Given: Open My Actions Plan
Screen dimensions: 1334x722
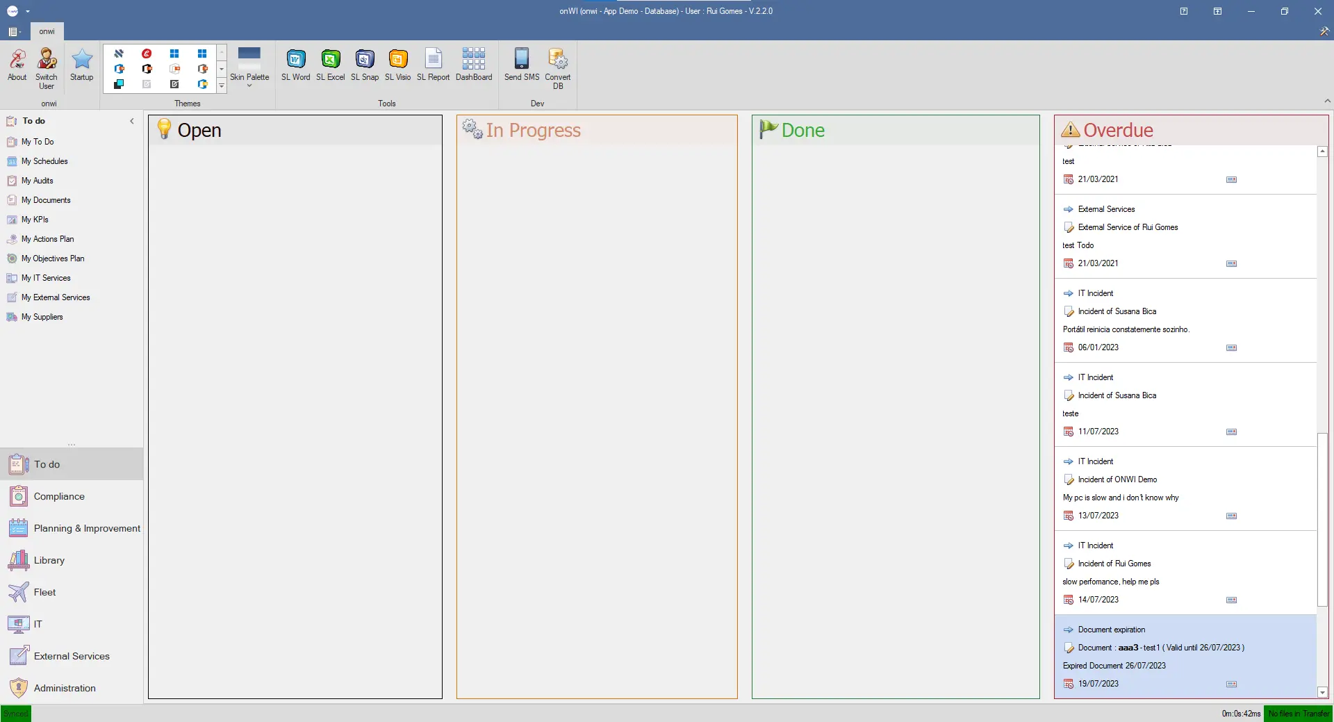Looking at the screenshot, I should (47, 239).
